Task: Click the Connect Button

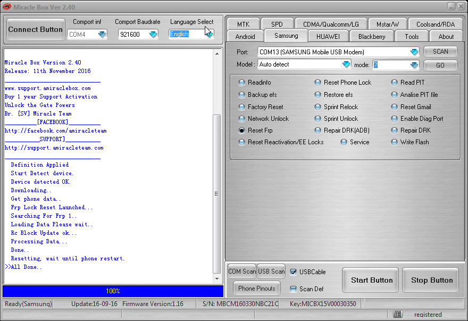Action: click(x=36, y=29)
